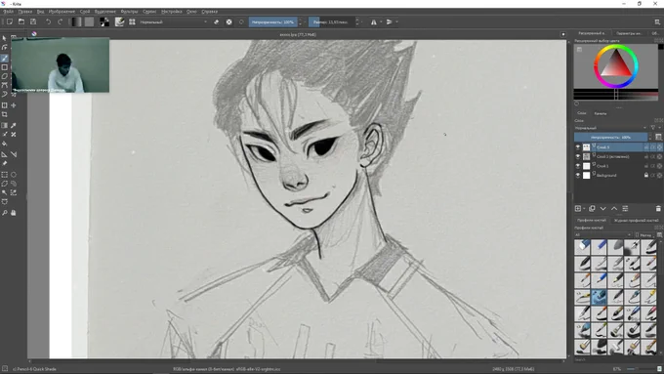Toggle horizontal mirror mode
Image resolution: width=664 pixels, height=374 pixels.
coord(373,22)
